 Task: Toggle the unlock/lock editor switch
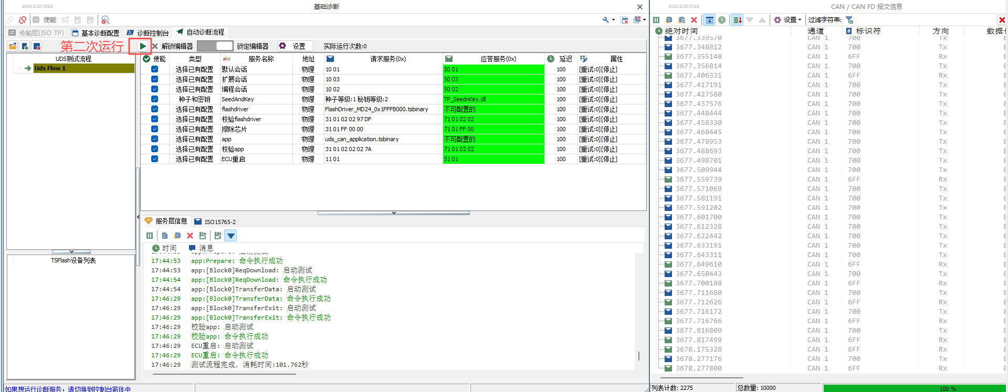[x=215, y=46]
